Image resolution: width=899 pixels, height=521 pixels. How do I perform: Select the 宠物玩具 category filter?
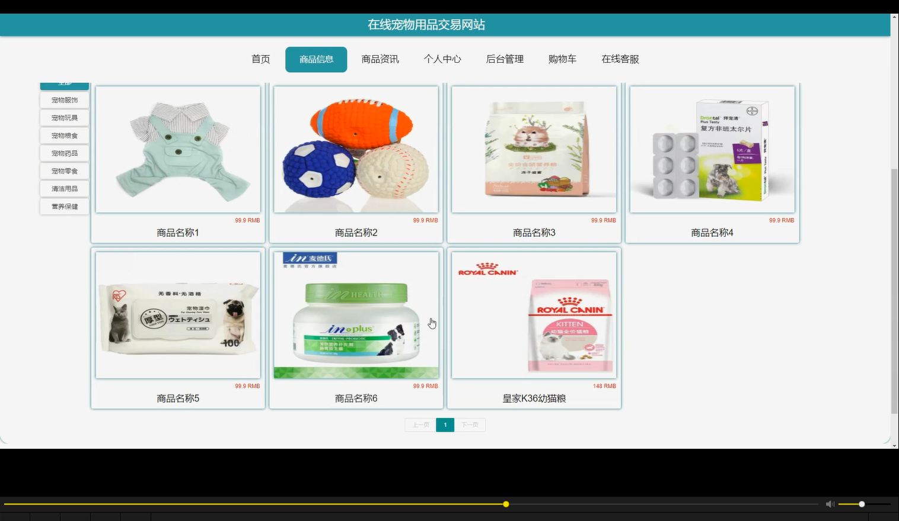pos(63,117)
